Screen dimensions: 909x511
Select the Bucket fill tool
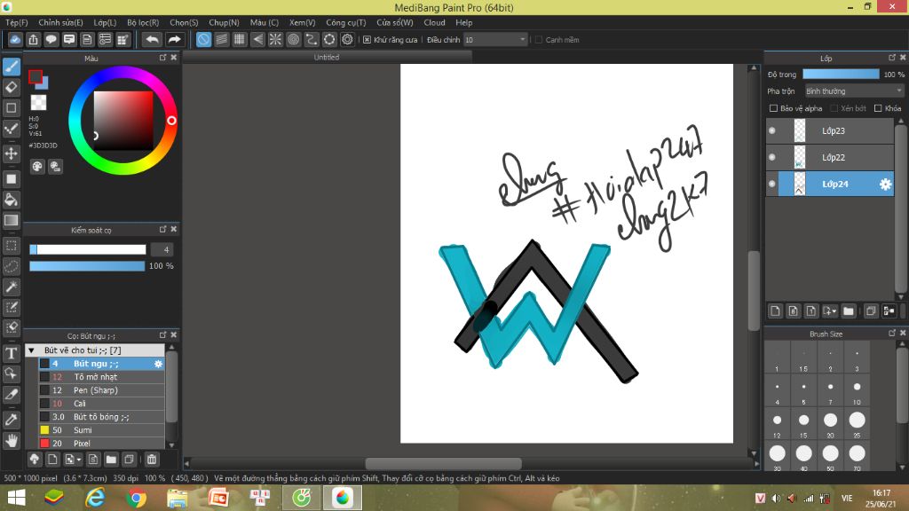coord(11,200)
